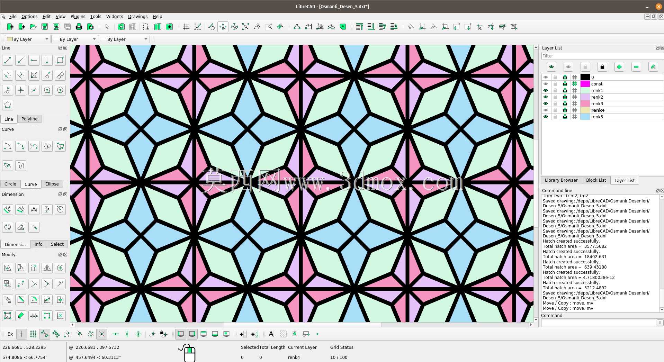Hide the renk1 layer
Viewport: 664px width, 362px height.
click(x=546, y=90)
